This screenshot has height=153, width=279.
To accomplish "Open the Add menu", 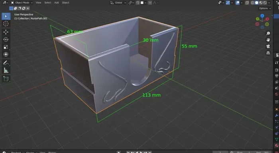I will click(x=57, y=3).
